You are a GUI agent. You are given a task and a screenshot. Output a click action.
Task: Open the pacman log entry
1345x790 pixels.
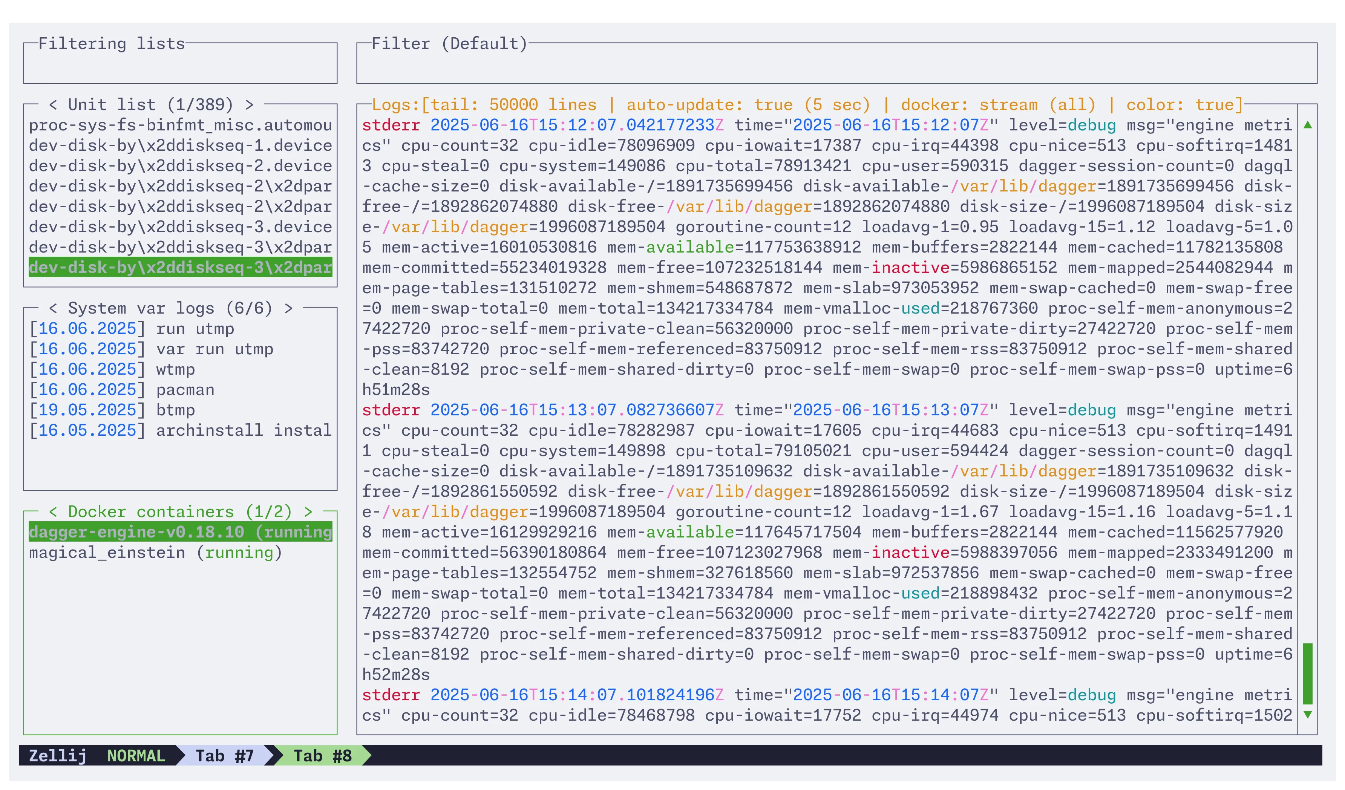(181, 390)
